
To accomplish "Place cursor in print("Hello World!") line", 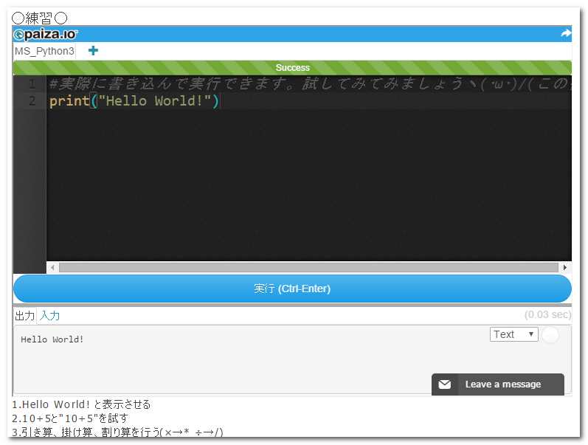I will 134,101.
